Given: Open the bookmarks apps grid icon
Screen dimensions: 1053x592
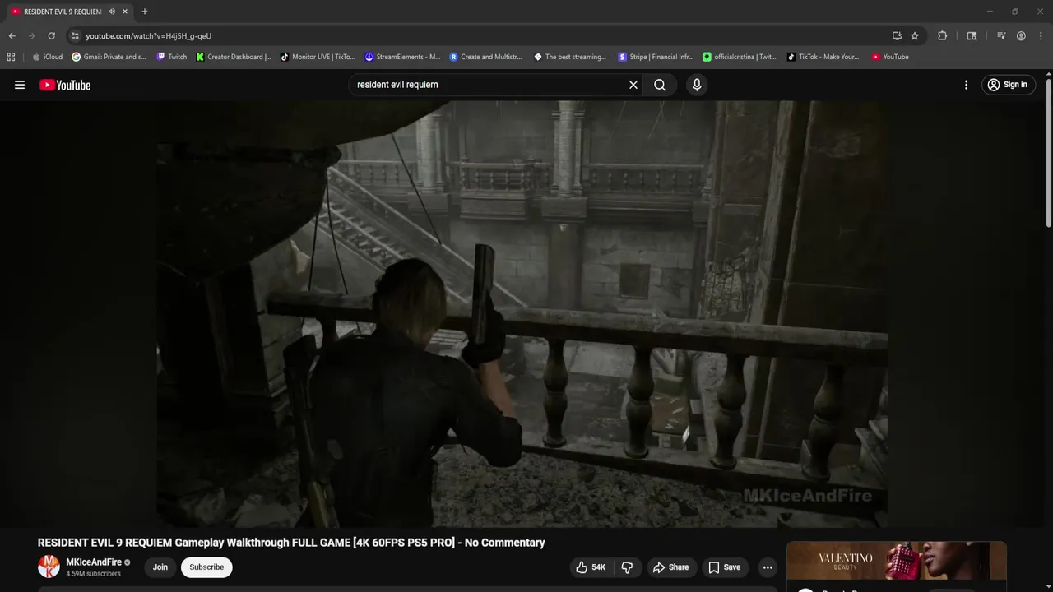Looking at the screenshot, I should pyautogui.click(x=11, y=57).
